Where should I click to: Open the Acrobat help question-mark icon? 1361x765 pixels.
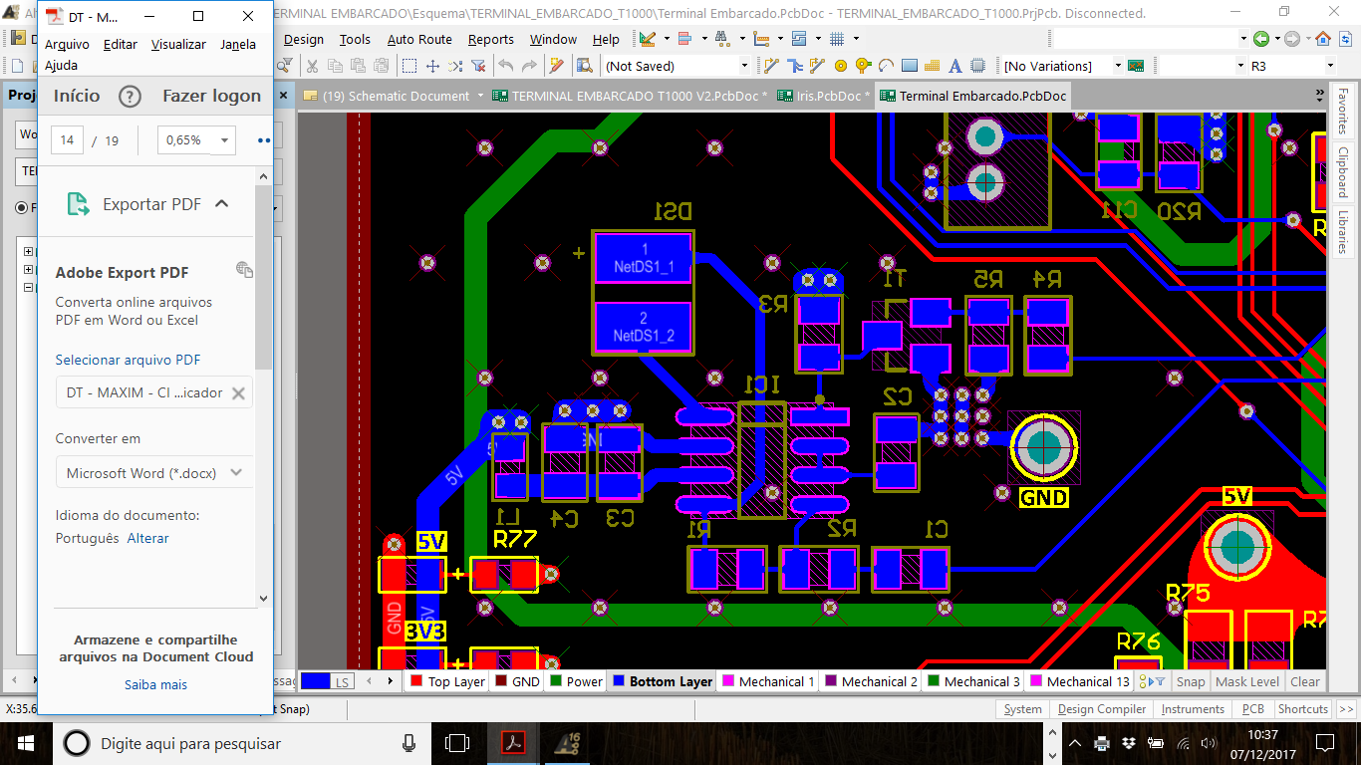130,97
